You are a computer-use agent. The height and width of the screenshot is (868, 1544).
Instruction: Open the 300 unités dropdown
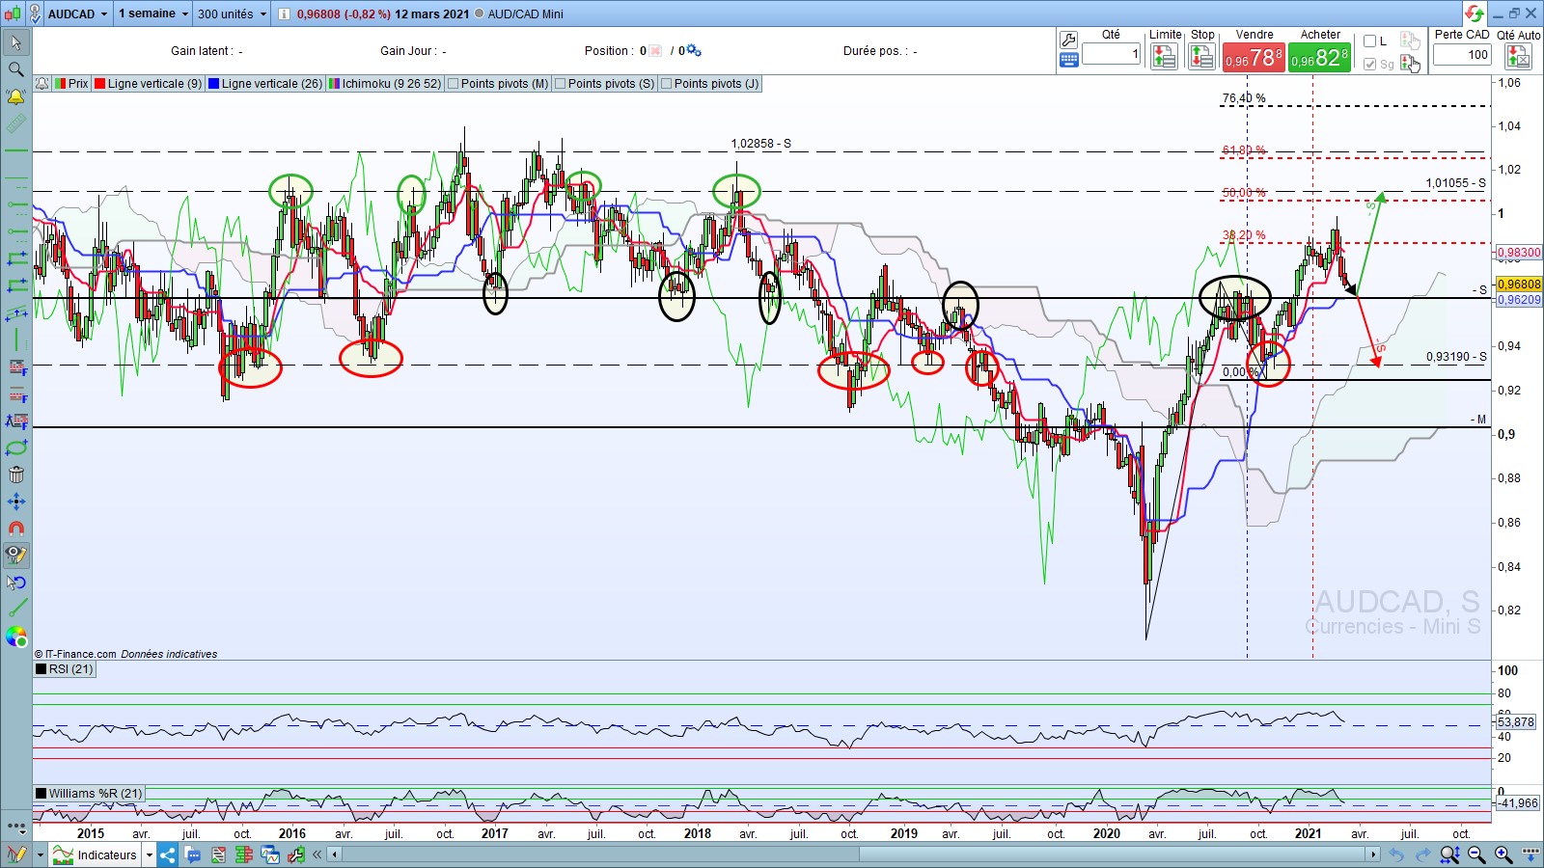click(x=233, y=14)
